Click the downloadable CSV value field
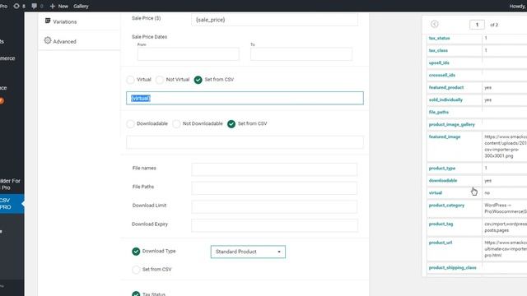 click(x=245, y=142)
